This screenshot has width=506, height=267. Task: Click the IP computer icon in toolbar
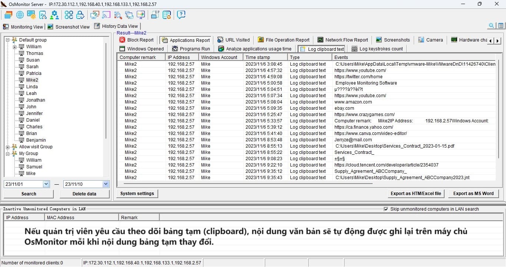(x=155, y=15)
